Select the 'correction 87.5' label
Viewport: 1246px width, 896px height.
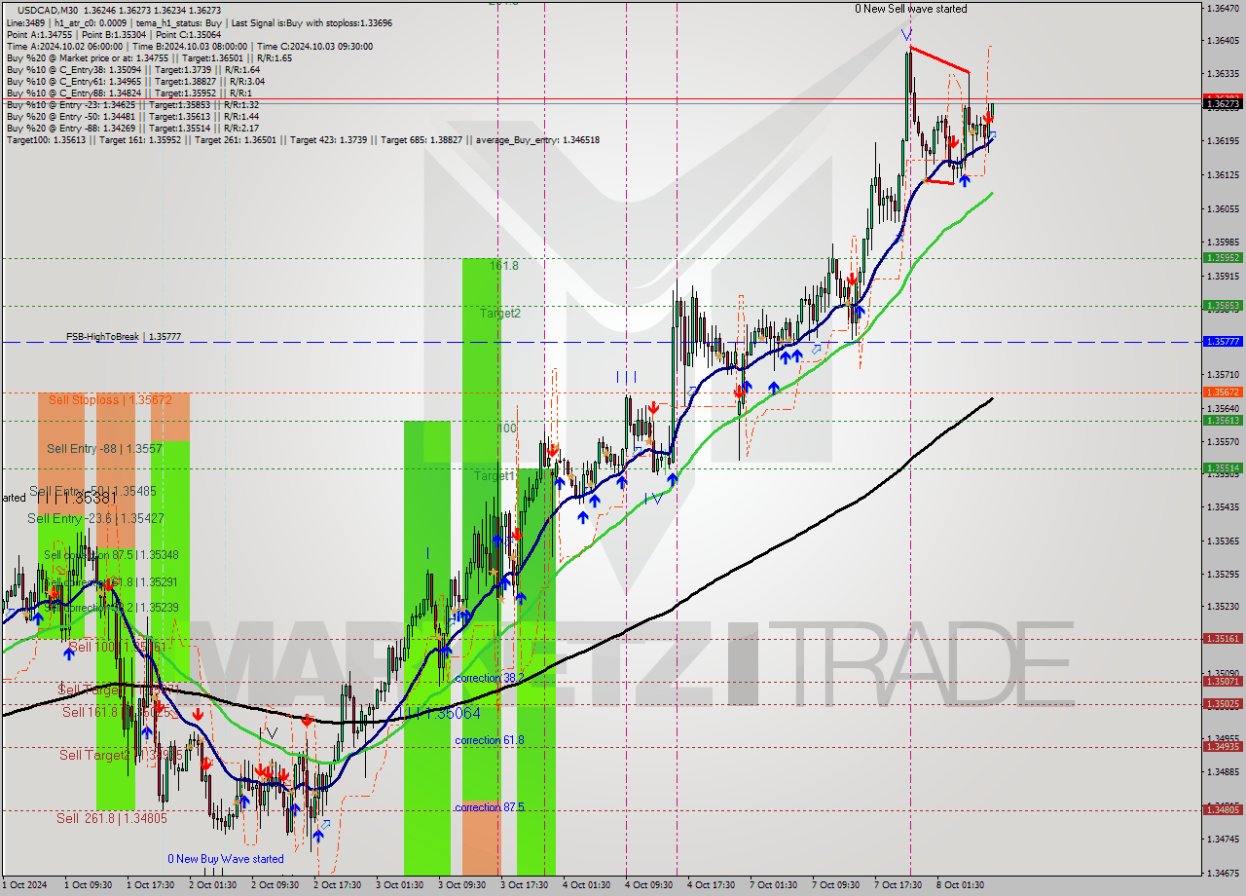tap(490, 807)
